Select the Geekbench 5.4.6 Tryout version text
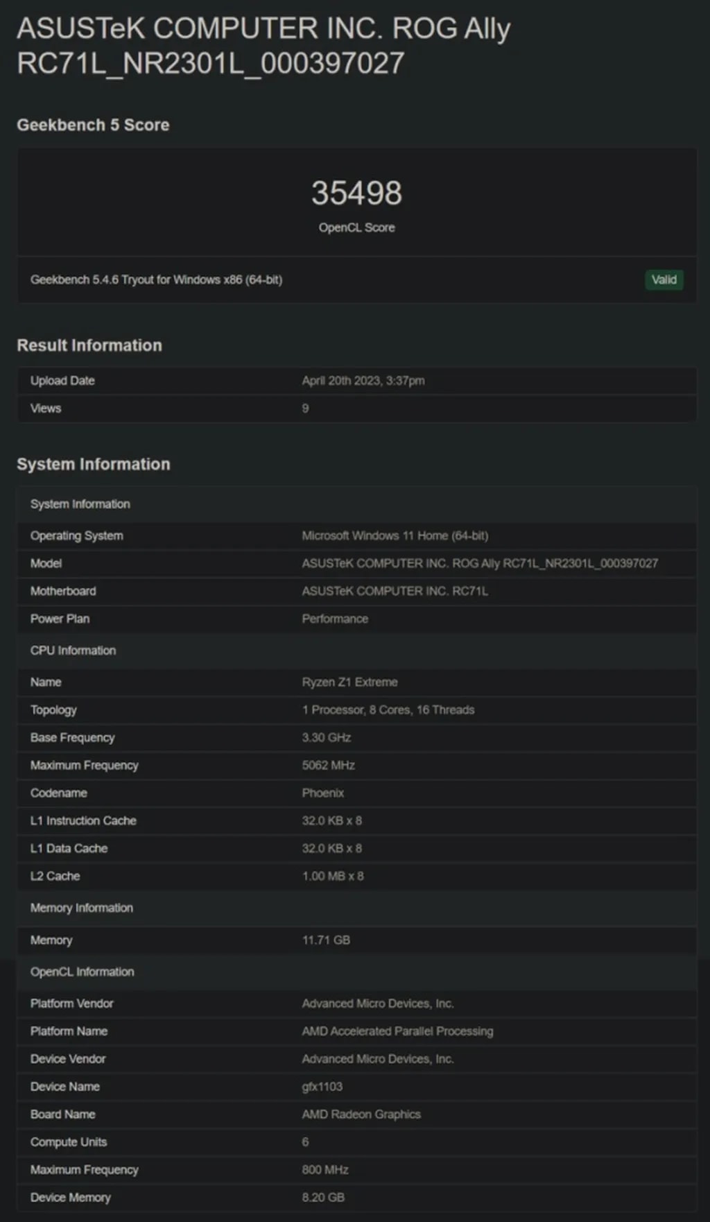This screenshot has height=1222, width=710. pyautogui.click(x=156, y=279)
